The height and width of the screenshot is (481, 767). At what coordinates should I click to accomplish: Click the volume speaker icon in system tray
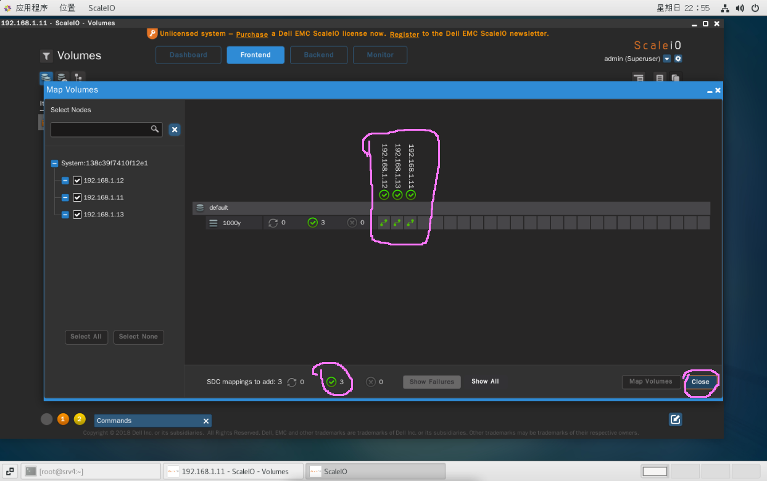point(740,8)
